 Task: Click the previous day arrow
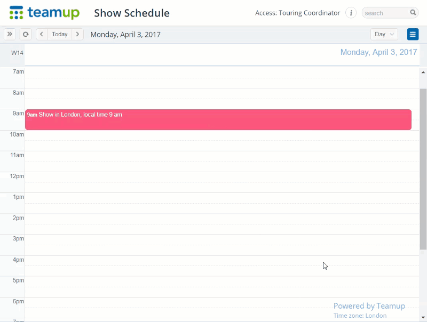click(x=42, y=34)
